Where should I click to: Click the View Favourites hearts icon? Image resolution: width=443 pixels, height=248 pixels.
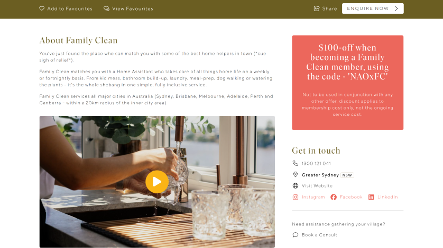[106, 9]
